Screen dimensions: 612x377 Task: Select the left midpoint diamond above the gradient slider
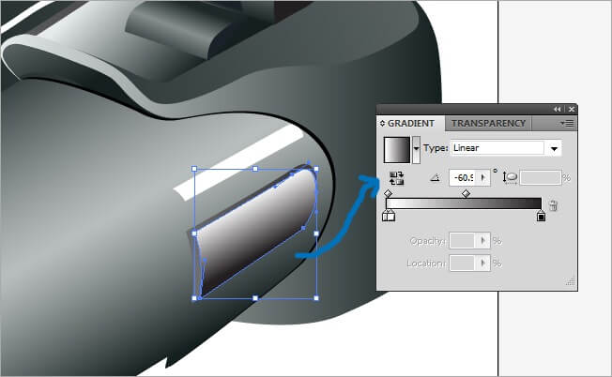point(388,193)
